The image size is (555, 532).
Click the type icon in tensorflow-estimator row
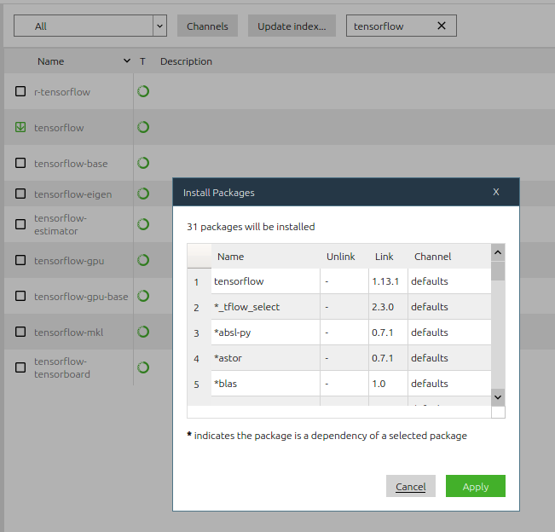click(143, 224)
